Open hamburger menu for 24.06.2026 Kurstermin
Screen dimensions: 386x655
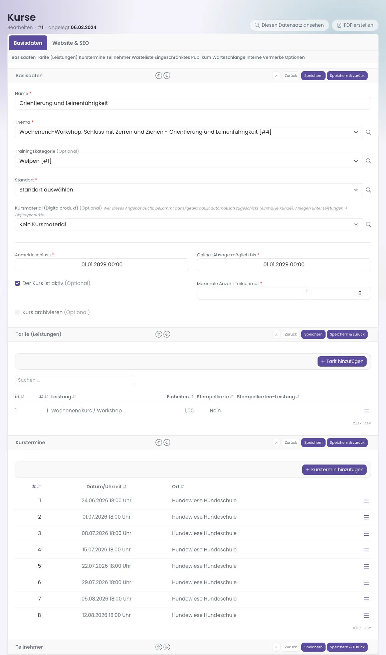(x=366, y=501)
